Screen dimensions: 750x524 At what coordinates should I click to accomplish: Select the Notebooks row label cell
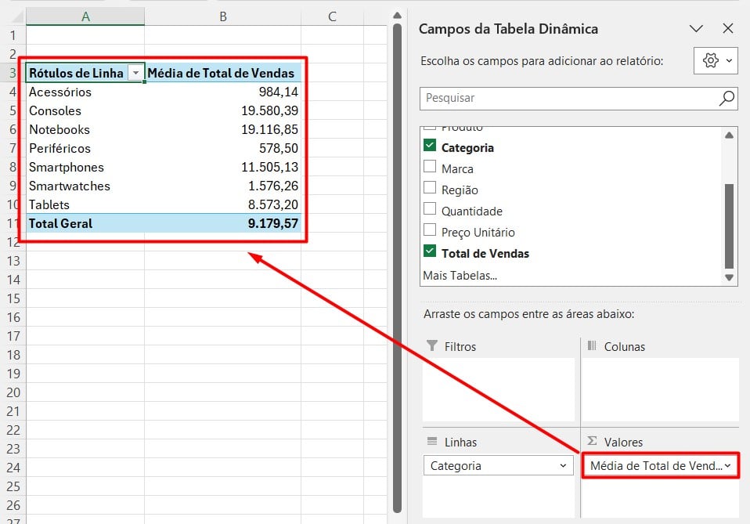pyautogui.click(x=85, y=129)
